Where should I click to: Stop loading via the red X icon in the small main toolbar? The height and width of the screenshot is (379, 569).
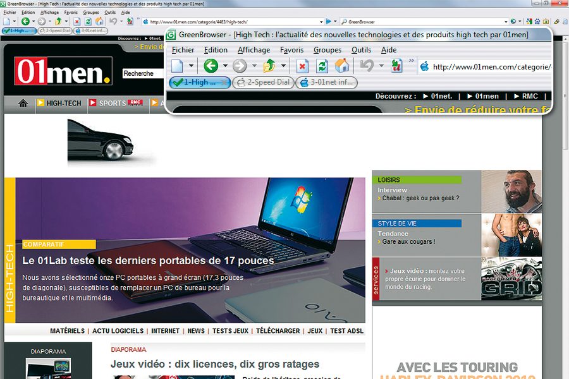[76, 21]
